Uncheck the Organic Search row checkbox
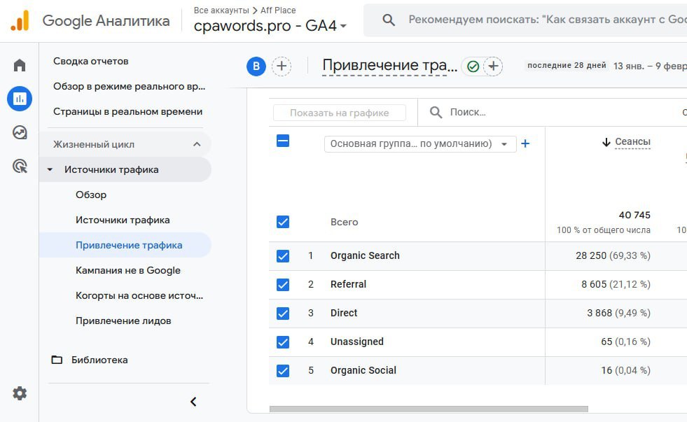Image resolution: width=687 pixels, height=422 pixels. 283,256
